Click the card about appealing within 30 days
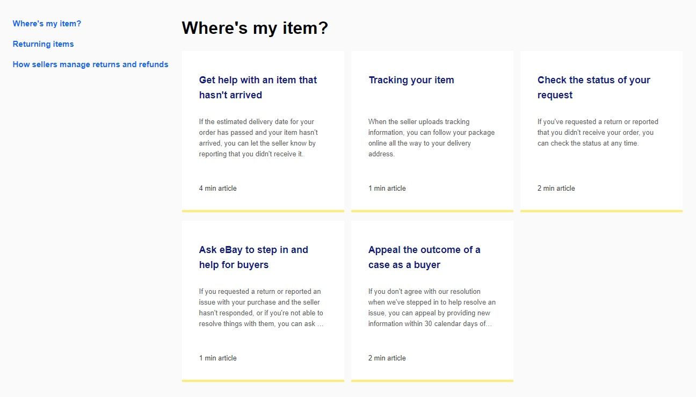 click(432, 307)
